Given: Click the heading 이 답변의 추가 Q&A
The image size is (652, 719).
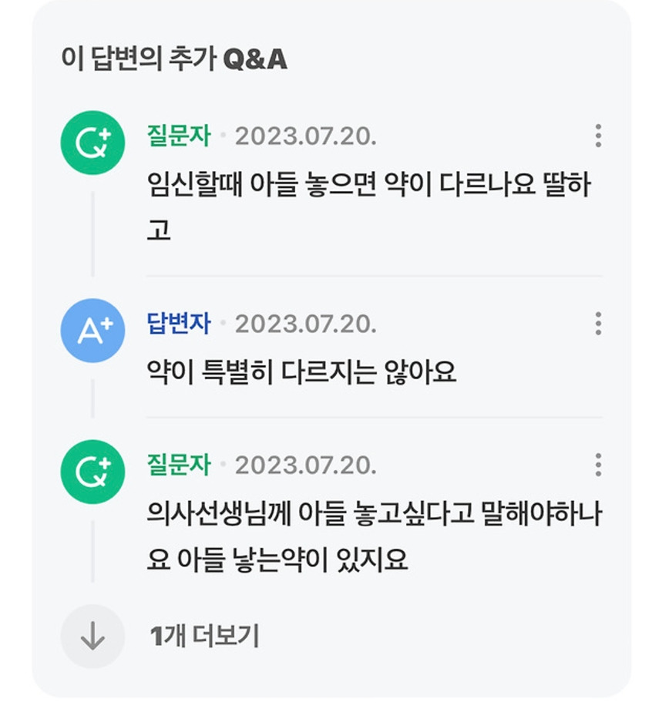Looking at the screenshot, I should 174,59.
